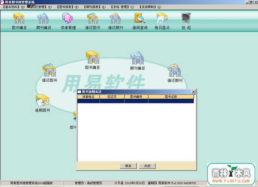Open the 【系统帮助】 menu
This screenshot has width=258, height=187.
pos(150,7)
